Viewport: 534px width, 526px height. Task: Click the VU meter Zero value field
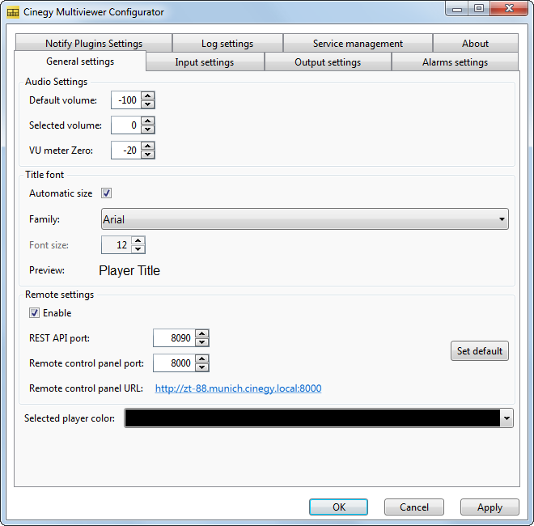(126, 151)
